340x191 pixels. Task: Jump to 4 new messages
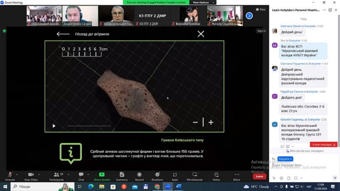click(x=323, y=144)
